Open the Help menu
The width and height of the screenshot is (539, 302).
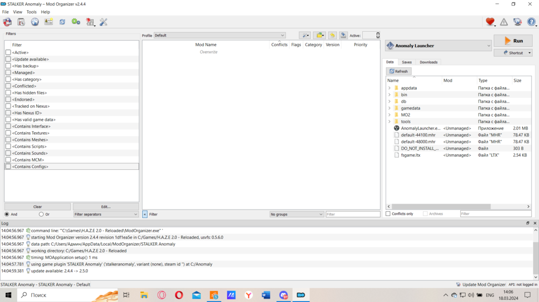[45, 12]
